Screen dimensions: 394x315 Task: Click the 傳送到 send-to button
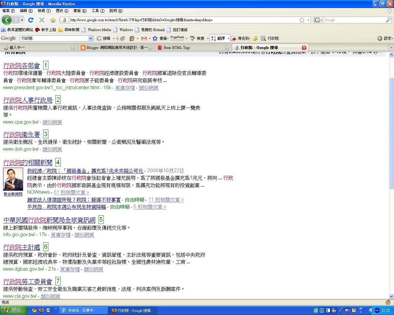[x=240, y=38]
